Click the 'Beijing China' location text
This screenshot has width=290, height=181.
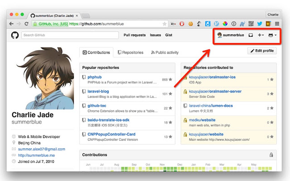click(x=29, y=143)
